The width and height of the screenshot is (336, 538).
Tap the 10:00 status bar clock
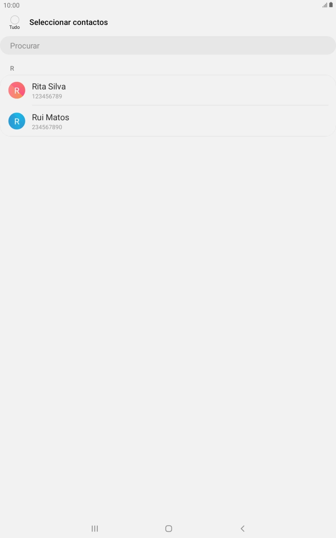[x=12, y=6]
